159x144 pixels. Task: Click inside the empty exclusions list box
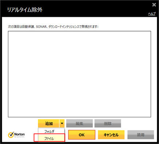click(x=79, y=74)
